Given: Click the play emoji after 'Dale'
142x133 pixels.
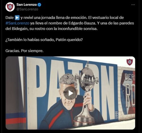Looking at the screenshot, I should pos(17,18).
